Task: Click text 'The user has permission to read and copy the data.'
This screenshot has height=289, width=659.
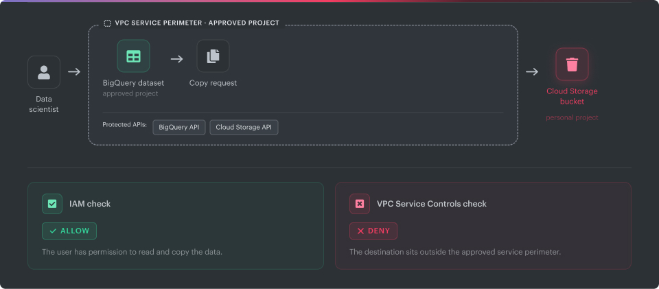Action: tap(132, 253)
